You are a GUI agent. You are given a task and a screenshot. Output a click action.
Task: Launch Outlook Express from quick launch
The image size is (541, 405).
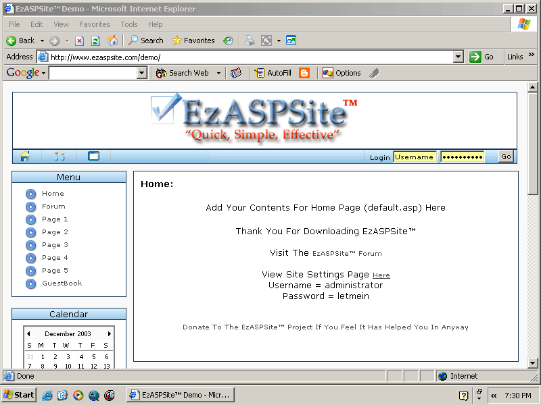pyautogui.click(x=62, y=396)
